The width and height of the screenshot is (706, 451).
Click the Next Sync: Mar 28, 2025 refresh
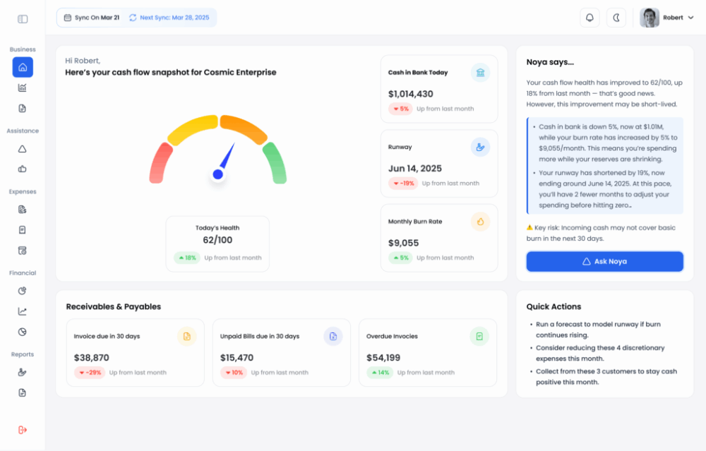[x=169, y=18]
